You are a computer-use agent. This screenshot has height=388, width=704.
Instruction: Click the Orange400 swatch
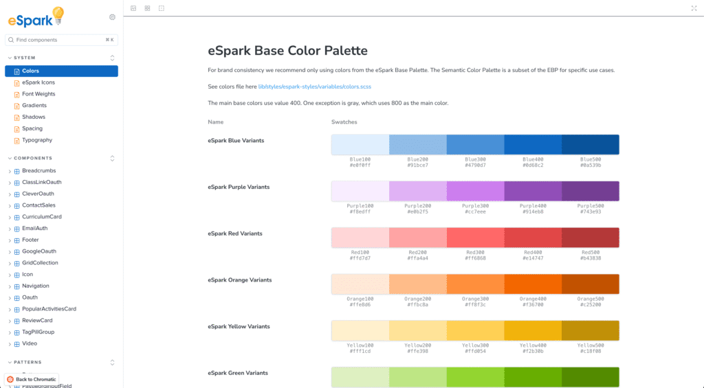[533, 284]
